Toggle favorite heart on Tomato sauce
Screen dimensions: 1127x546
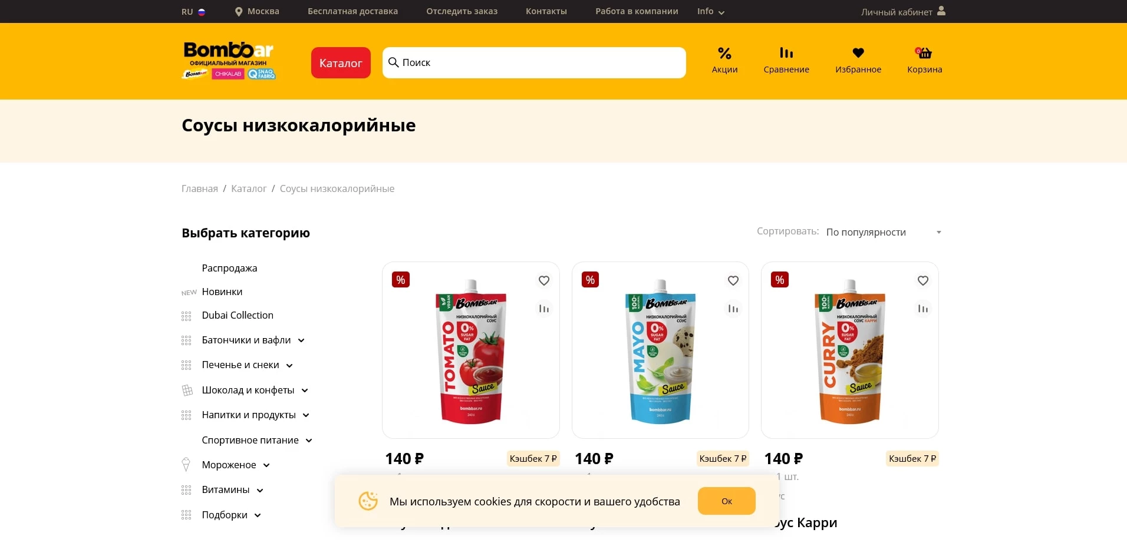pos(544,280)
